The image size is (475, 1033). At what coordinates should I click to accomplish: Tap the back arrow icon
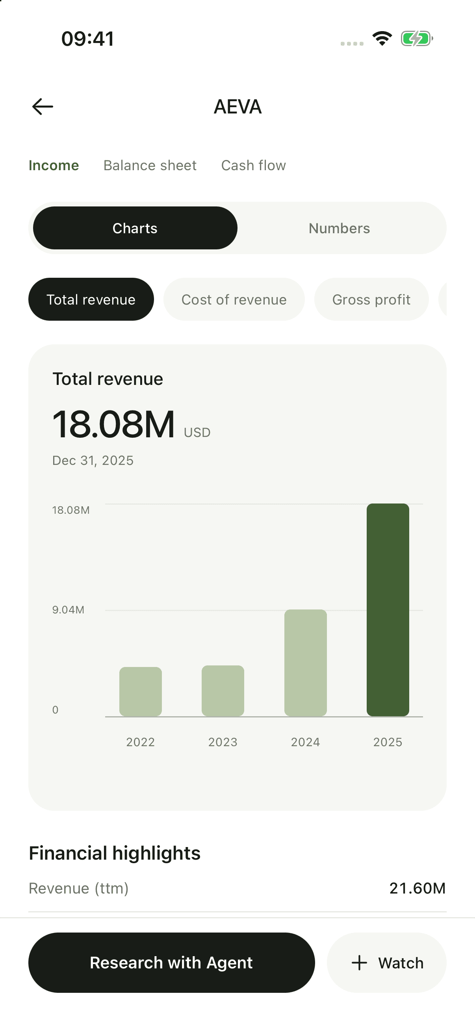[43, 107]
